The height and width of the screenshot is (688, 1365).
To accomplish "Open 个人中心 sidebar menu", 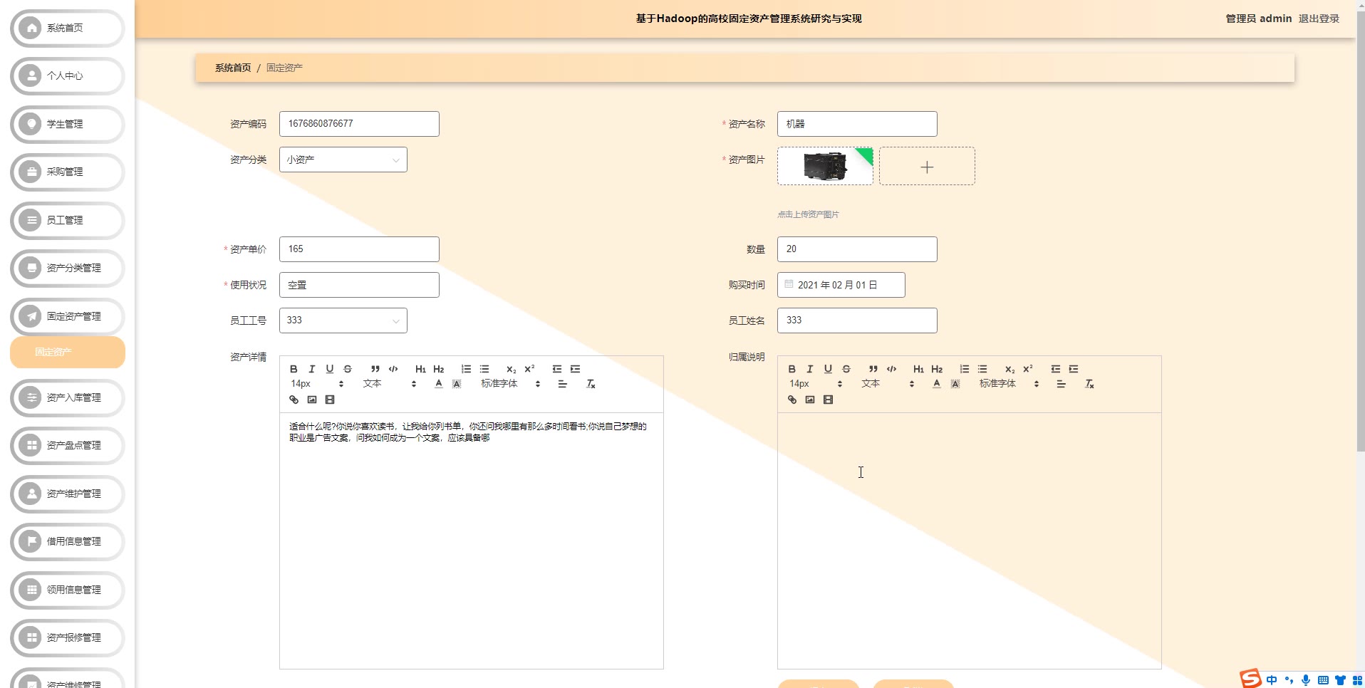I will tap(68, 76).
